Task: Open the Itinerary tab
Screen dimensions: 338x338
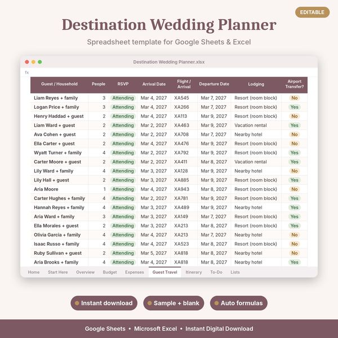Action: tap(194, 272)
